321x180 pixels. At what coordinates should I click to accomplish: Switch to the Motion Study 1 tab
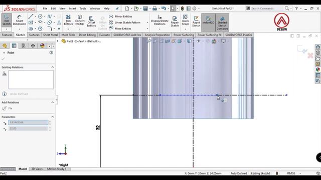[57, 169]
